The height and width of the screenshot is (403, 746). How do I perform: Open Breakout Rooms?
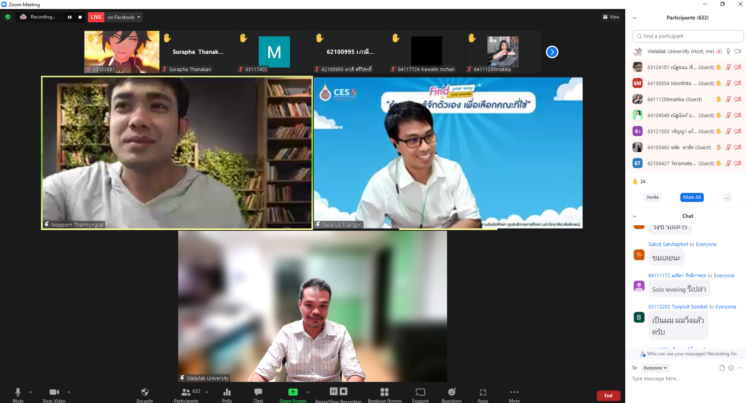385,394
